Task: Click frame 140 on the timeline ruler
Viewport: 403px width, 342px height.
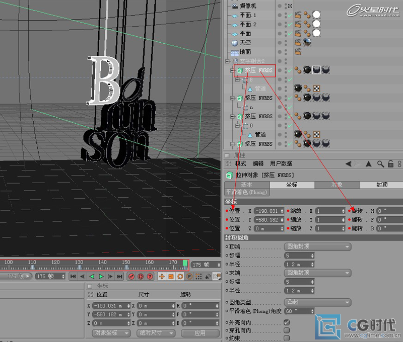Action: tap(103, 263)
